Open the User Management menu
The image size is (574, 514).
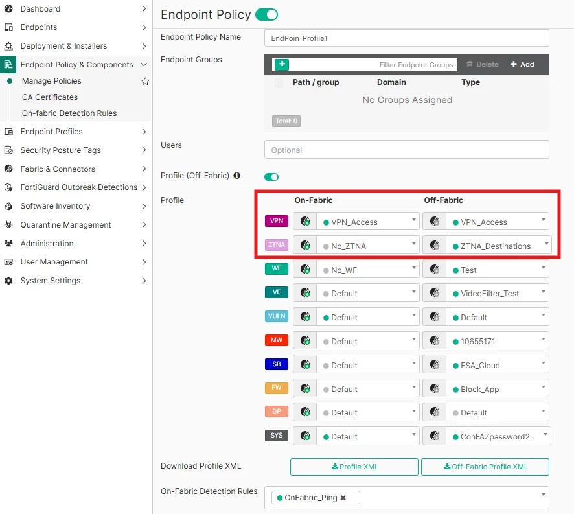[x=75, y=262]
